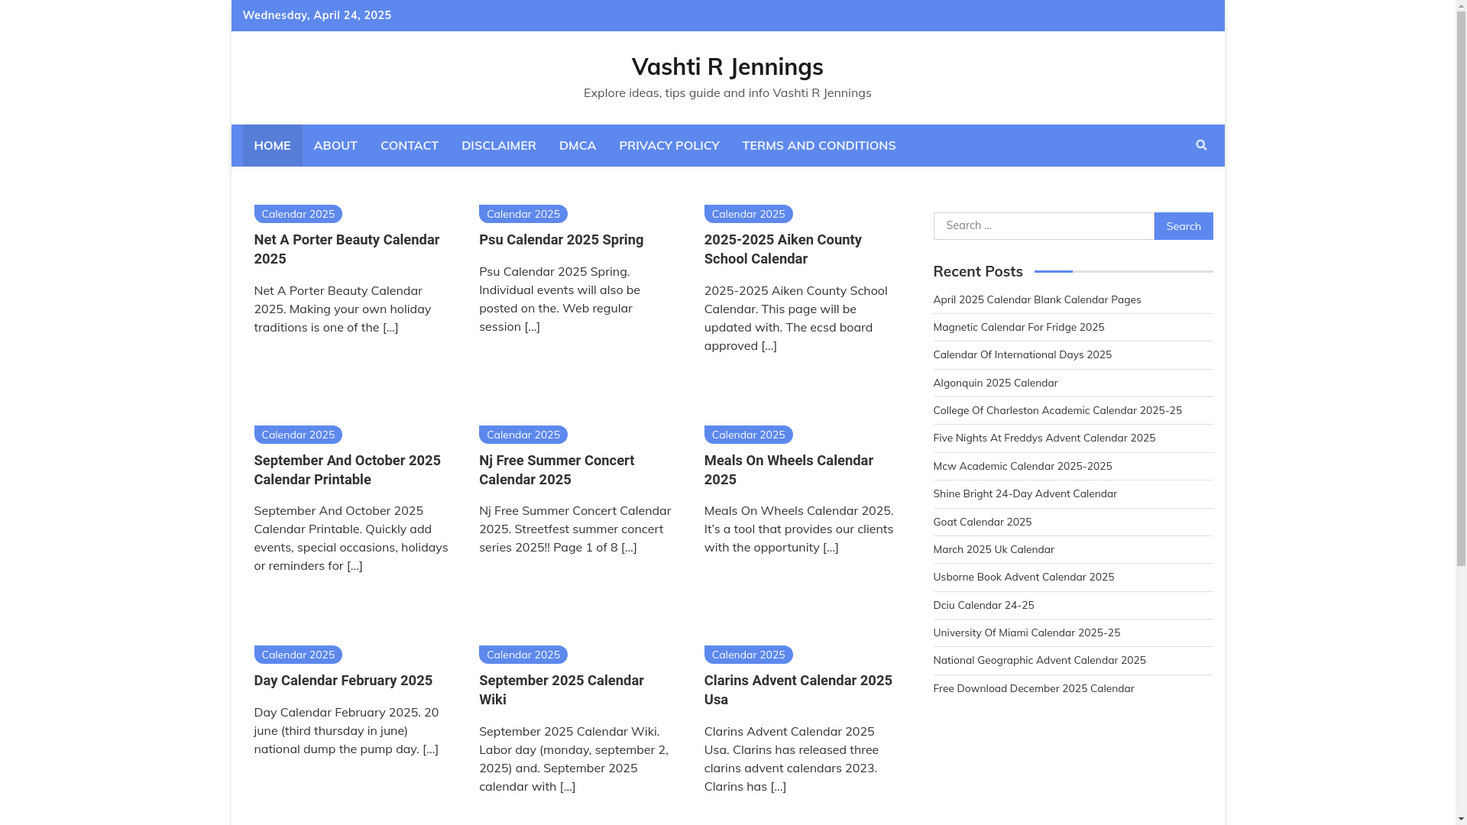Click Calendar 2025 tag above Aiken County post

click(749, 214)
